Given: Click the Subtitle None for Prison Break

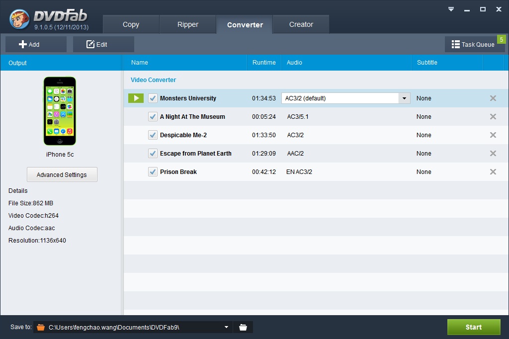Looking at the screenshot, I should 424,172.
